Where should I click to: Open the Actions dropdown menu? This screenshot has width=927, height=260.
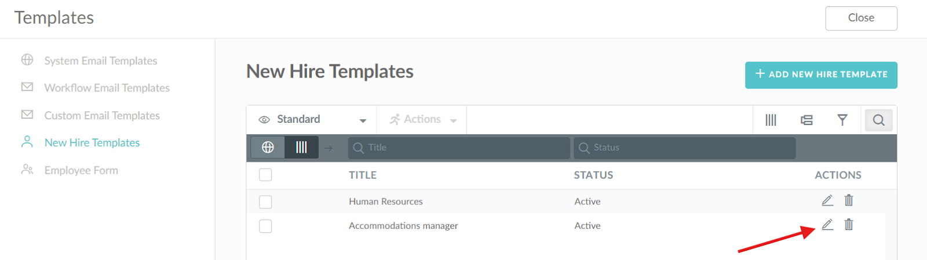click(423, 120)
